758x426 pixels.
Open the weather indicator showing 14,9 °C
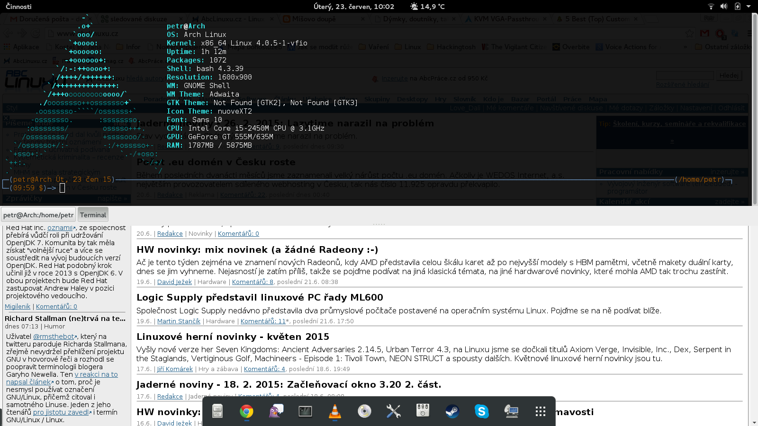click(427, 6)
